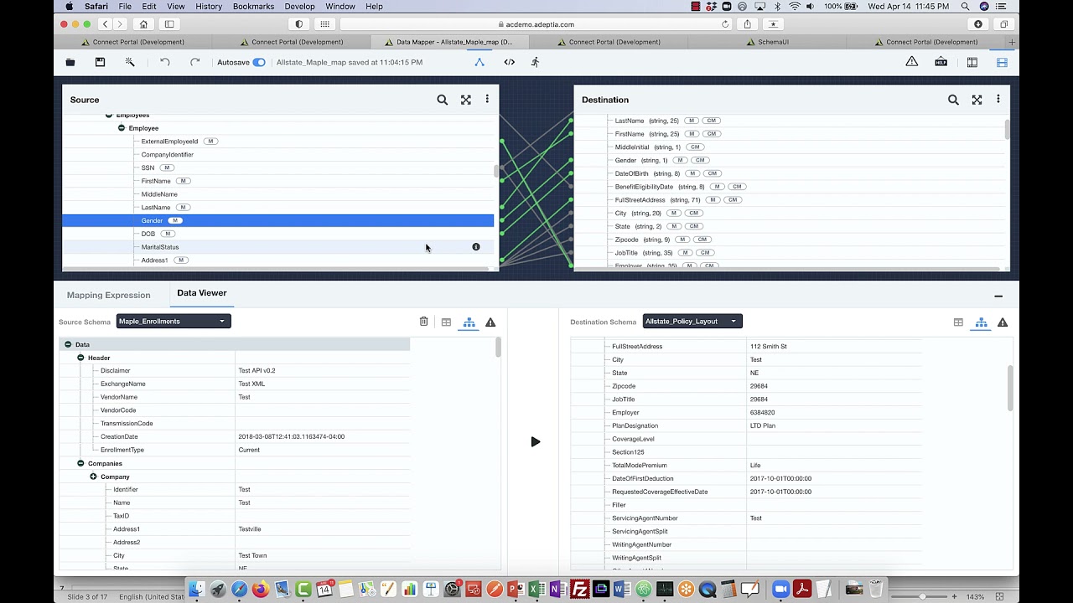The width and height of the screenshot is (1073, 603).
Task: Click info icon on MaritalStatus row
Action: (476, 247)
